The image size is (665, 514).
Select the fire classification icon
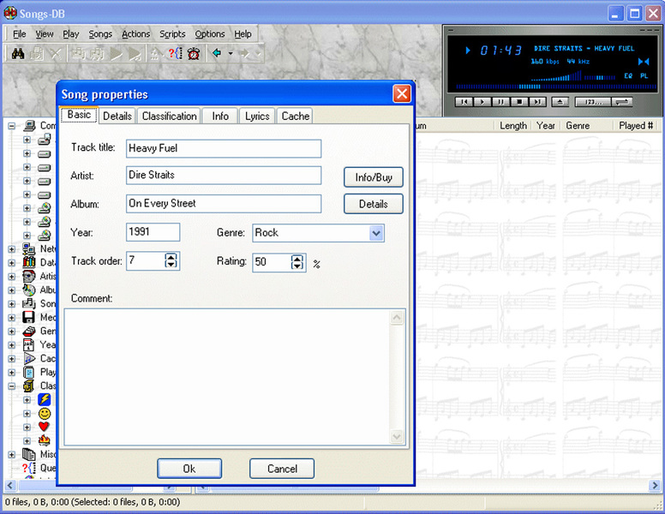click(x=44, y=440)
